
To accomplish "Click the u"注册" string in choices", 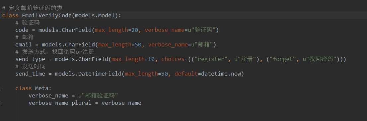I will (245, 59).
